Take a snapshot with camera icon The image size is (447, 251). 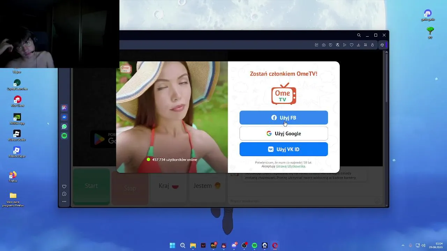tap(324, 45)
